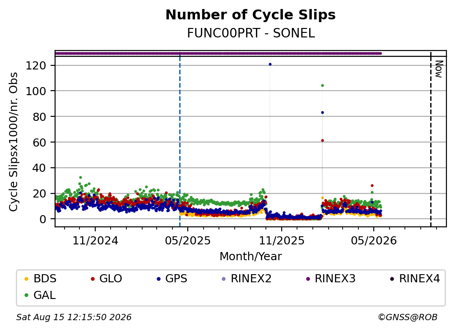Click the GPS outlier point near 120
Viewport: 455px width, 331px height.
pyautogui.click(x=270, y=64)
